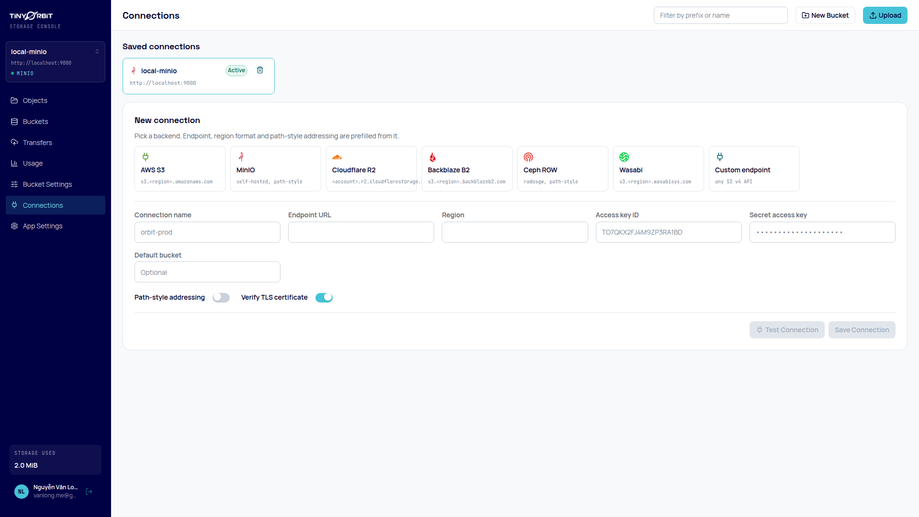The image size is (919, 517).
Task: Click the Region input field
Action: point(515,232)
